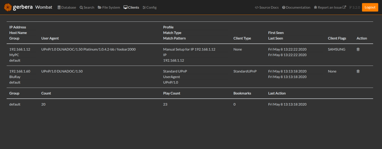Open the Config tab
Image resolution: width=382 pixels, height=149 pixels.
click(x=150, y=7)
